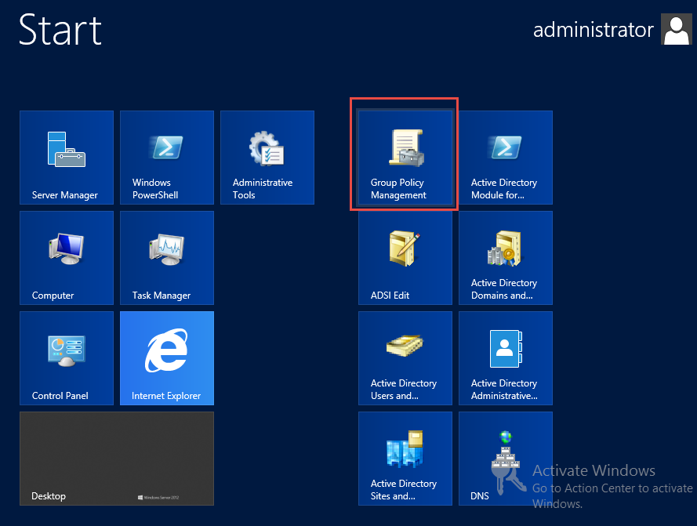Open the ADSI Edit tile
Screen dimensions: 697x526
pos(405,258)
